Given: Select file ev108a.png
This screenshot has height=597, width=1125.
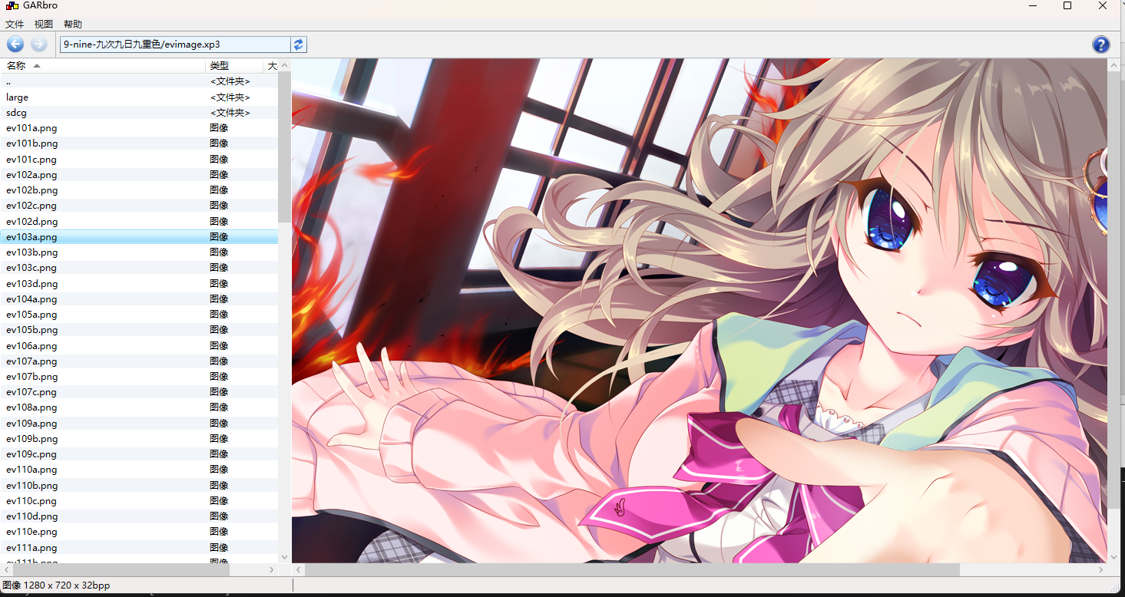Looking at the screenshot, I should 139,407.
